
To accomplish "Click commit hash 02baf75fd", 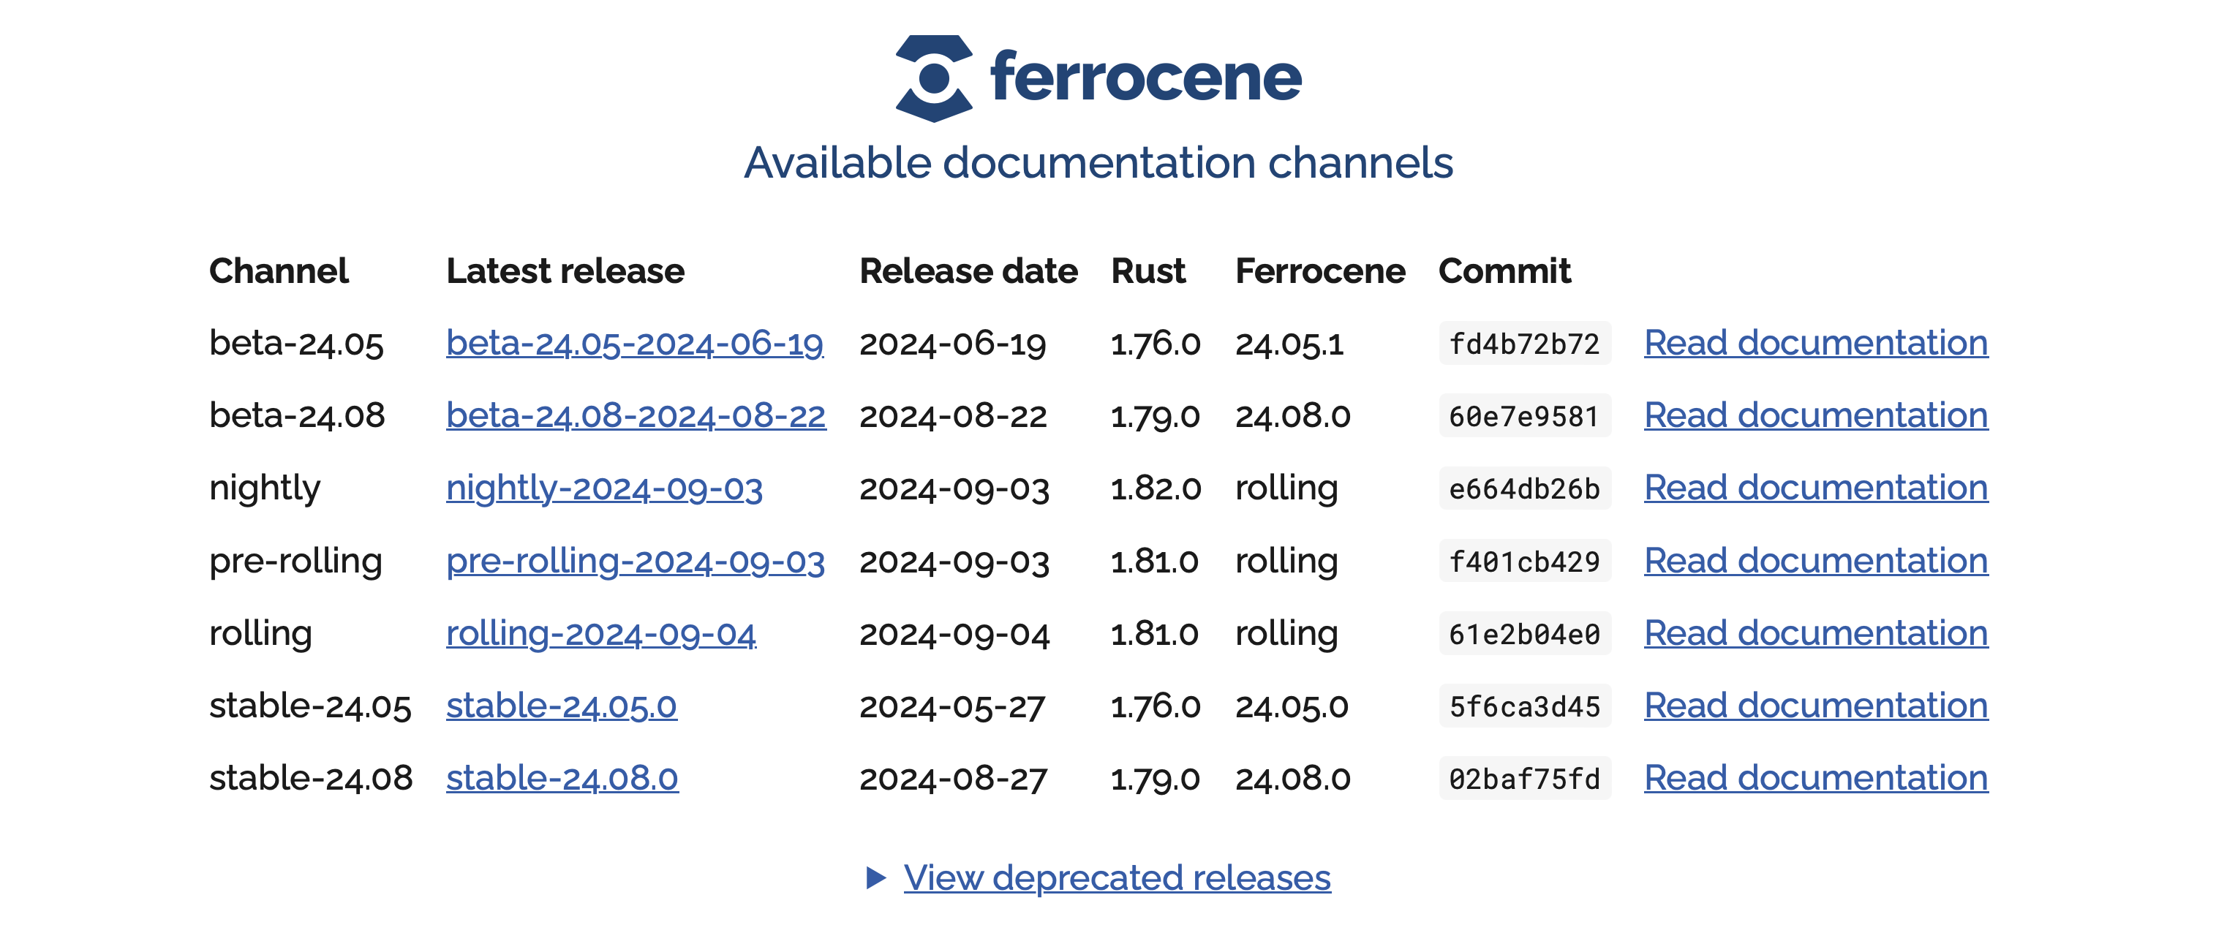I will point(1523,779).
